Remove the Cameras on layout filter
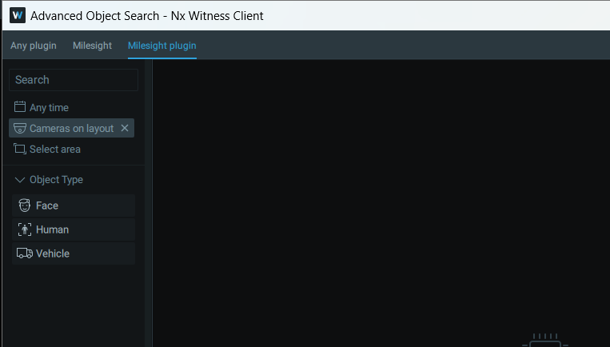This screenshot has height=347, width=610. [x=125, y=128]
